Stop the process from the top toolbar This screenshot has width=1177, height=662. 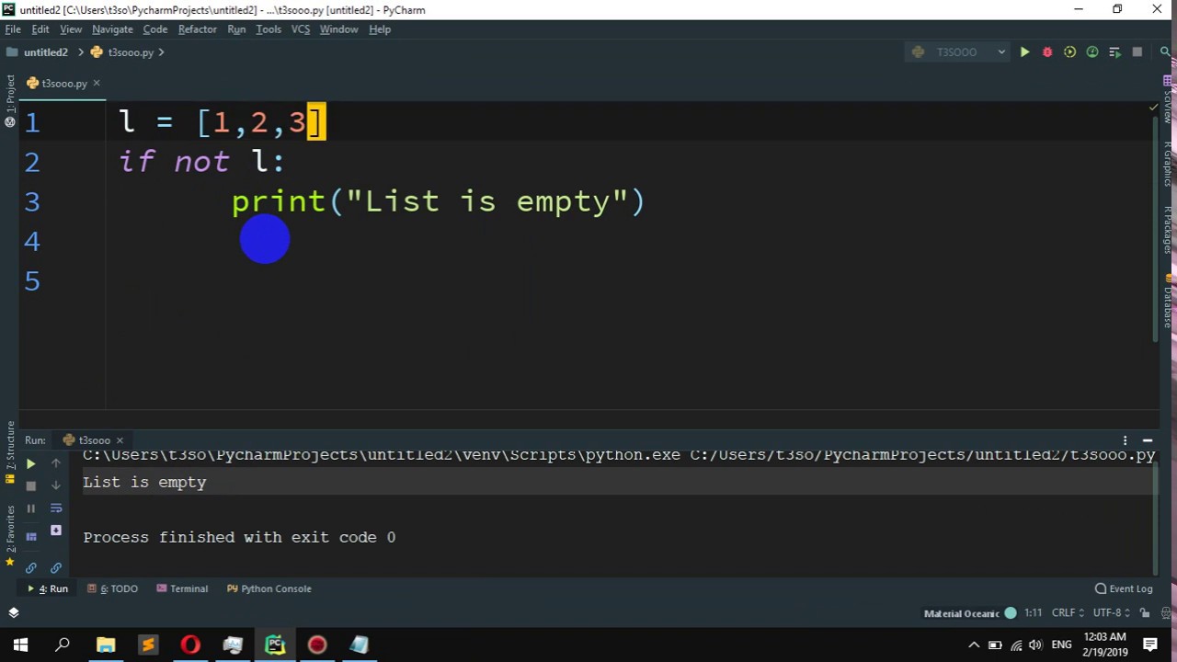pyautogui.click(x=1137, y=52)
